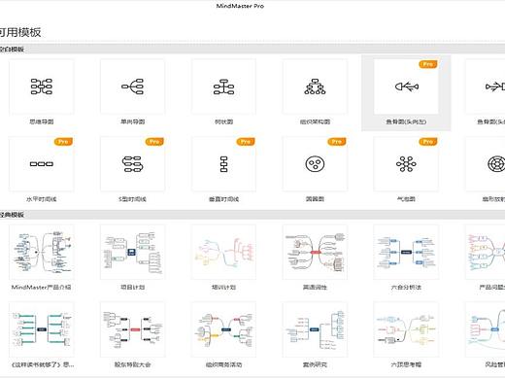Choose the S型时间线 S-shaped timeline template
Image resolution: width=505 pixels, height=379 pixels.
133,164
